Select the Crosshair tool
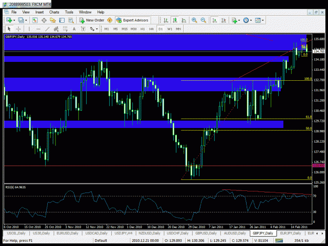The width and height of the screenshot is (328, 246). click(18, 29)
